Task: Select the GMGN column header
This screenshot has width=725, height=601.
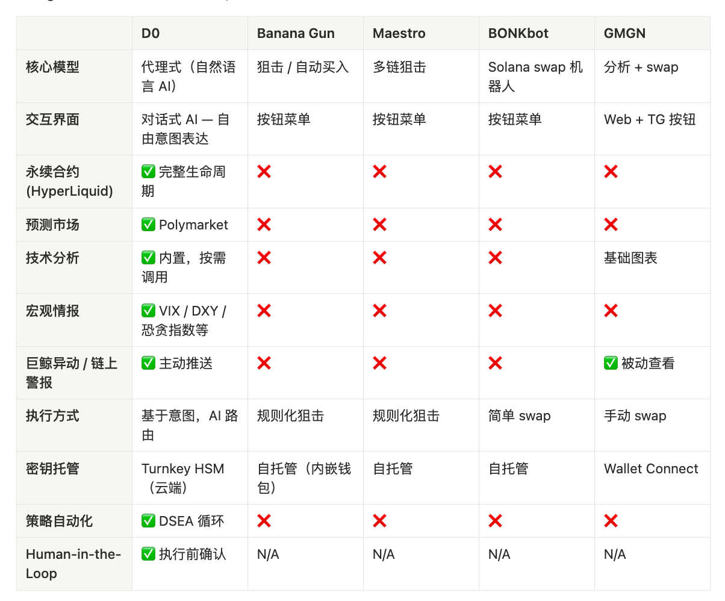Action: pos(624,33)
